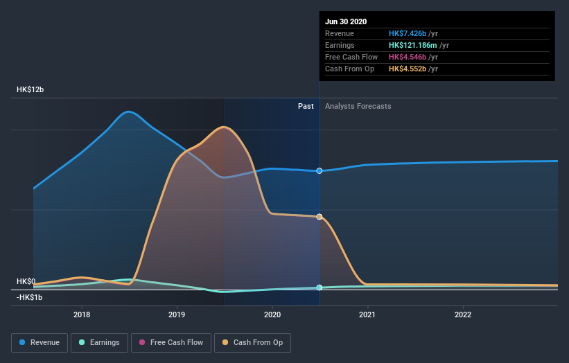
Task: Click the Analysts Forecasts label
Action: coord(358,106)
